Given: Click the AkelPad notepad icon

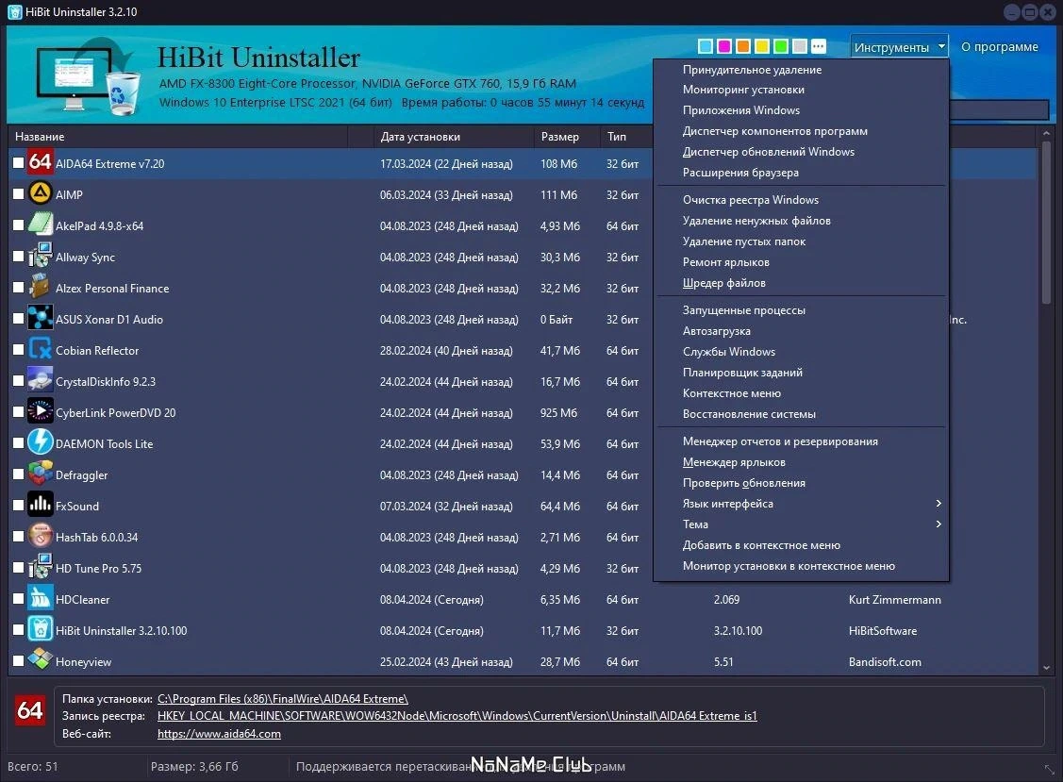Looking at the screenshot, I should point(40,225).
